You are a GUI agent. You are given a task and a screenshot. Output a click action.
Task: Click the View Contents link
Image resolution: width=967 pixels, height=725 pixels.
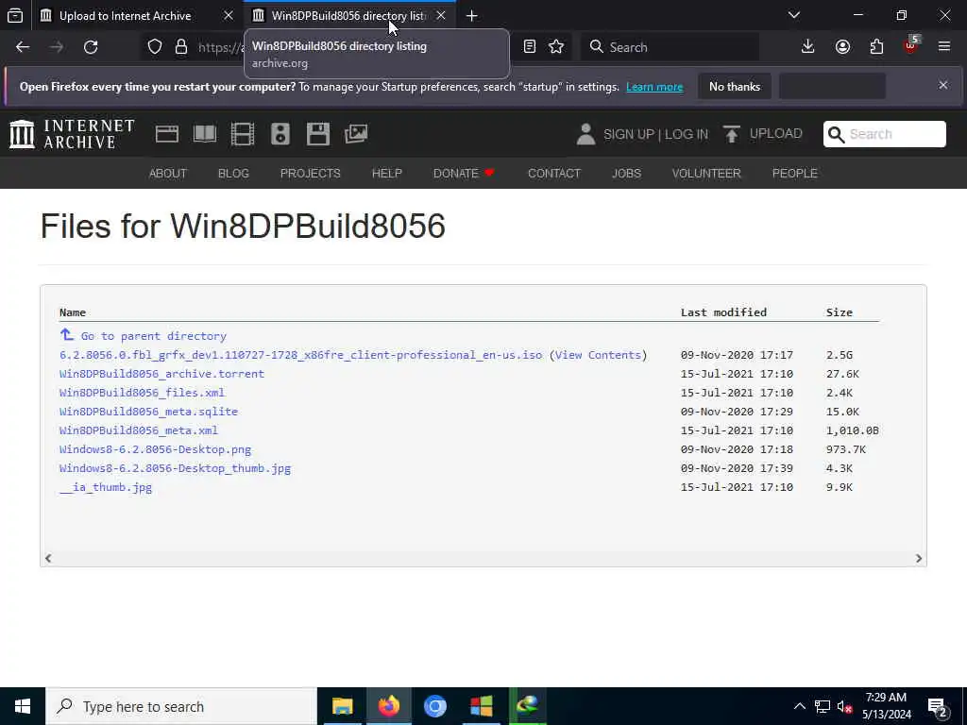[x=598, y=355]
